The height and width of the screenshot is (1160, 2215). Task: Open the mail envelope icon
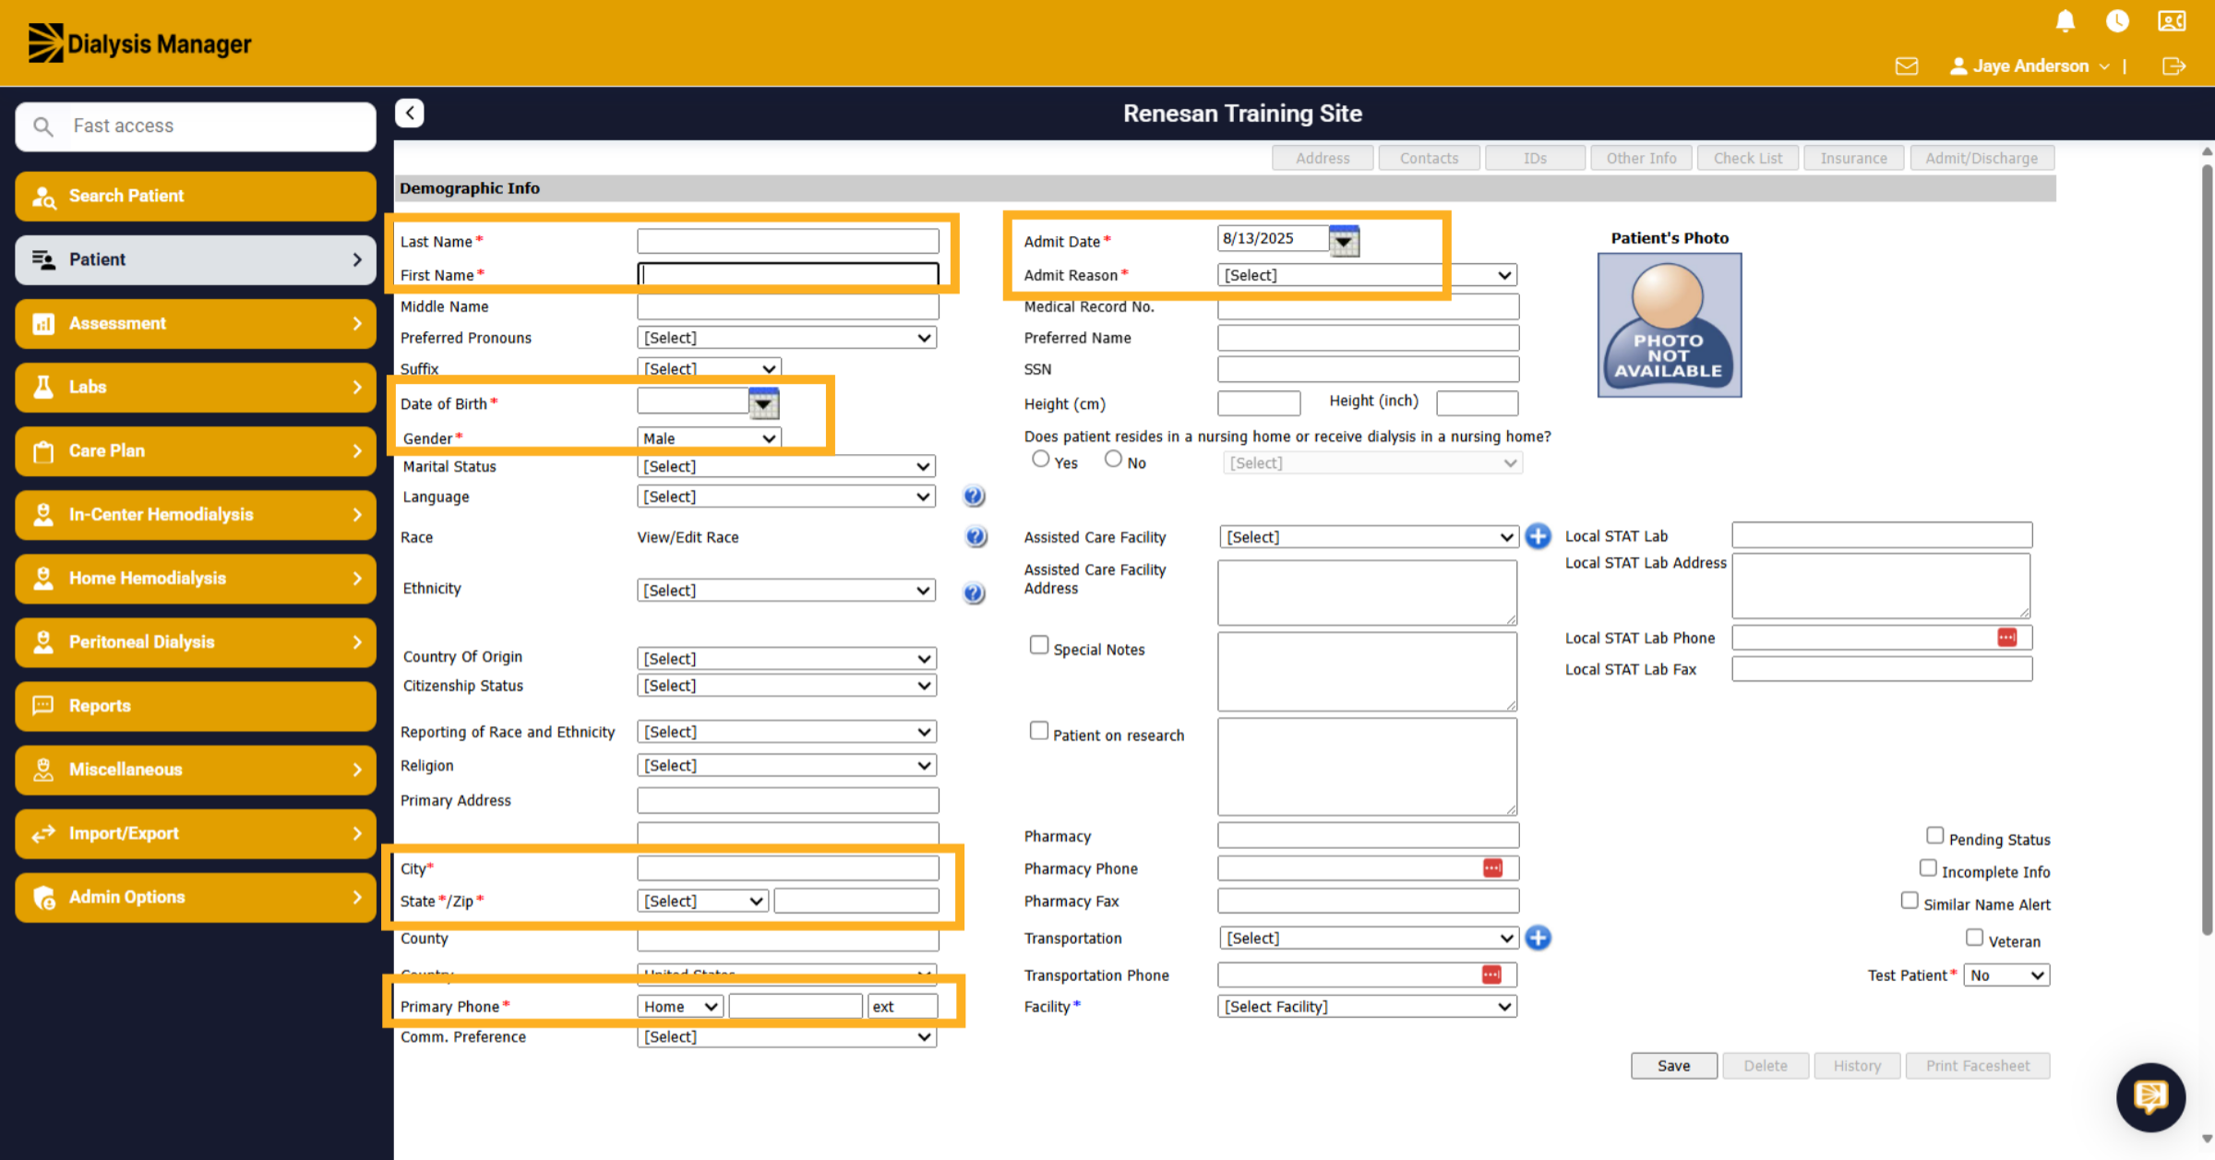coord(1907,66)
